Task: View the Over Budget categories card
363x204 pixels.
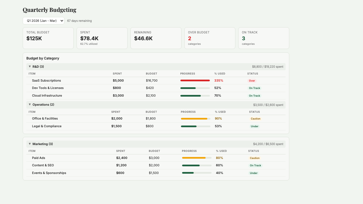Action: tap(210, 38)
